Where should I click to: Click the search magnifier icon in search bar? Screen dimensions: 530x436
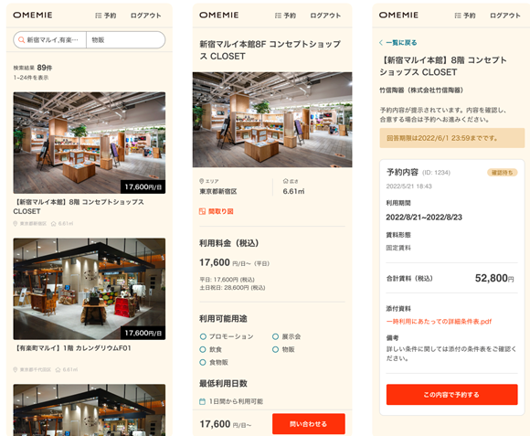[21, 40]
